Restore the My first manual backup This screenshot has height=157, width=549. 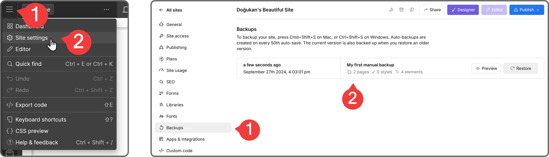tap(520, 68)
